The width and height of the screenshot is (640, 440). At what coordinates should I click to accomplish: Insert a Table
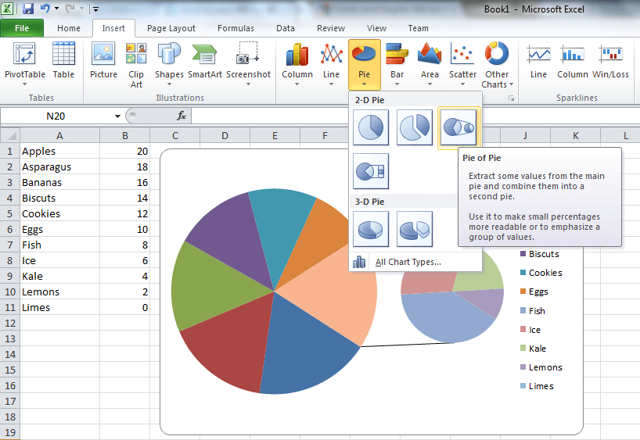click(63, 60)
